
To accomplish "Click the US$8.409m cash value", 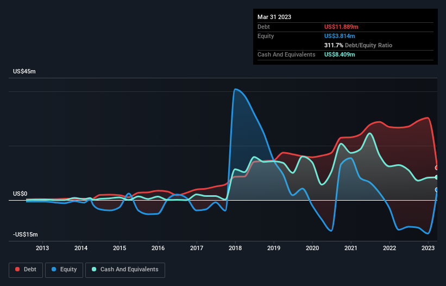I will coord(340,54).
